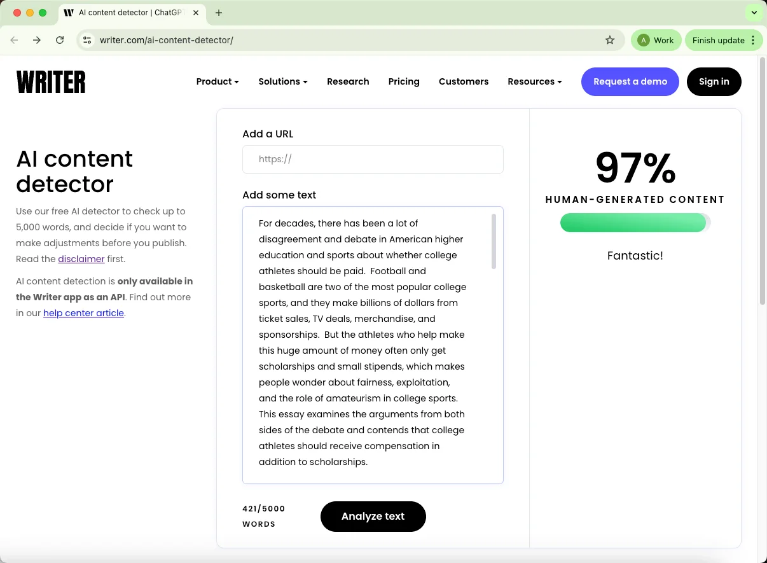The width and height of the screenshot is (767, 563).
Task: Click inside the essay text area
Action: 373,345
